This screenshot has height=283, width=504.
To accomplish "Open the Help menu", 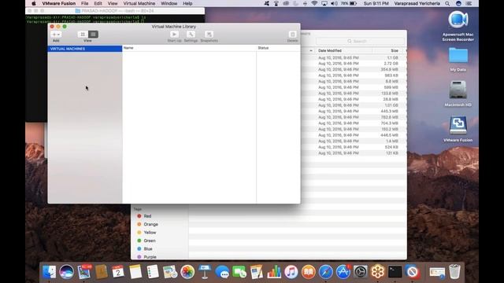I will click(187, 3).
